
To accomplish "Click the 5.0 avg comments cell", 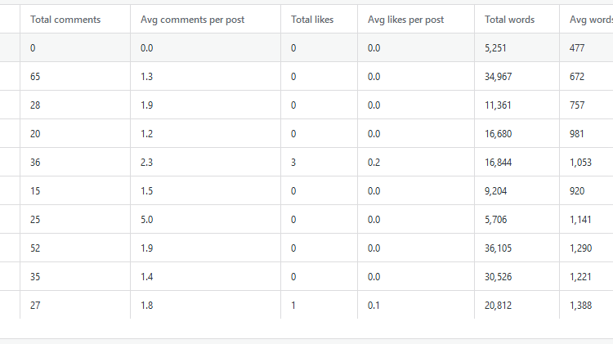I will tap(147, 220).
